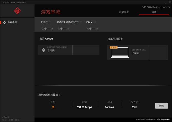Open the 隐私 link at the bottom left
This screenshot has width=172, height=122.
pyautogui.click(x=17, y=120)
